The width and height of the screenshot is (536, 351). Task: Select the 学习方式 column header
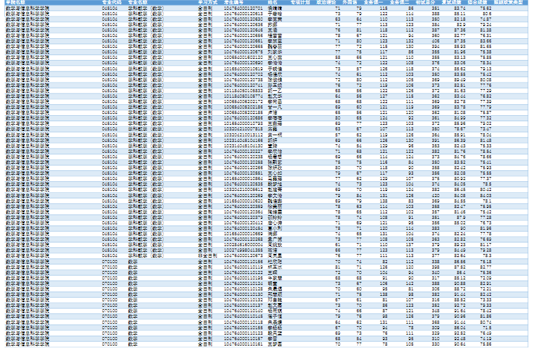coord(208,2)
